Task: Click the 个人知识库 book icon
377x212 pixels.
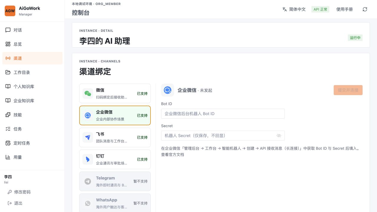Action: tap(8, 87)
